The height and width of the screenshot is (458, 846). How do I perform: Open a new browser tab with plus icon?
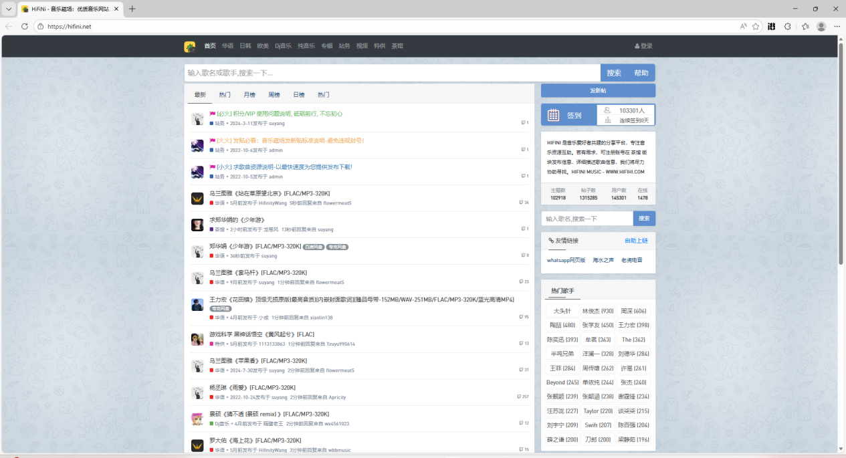click(x=132, y=9)
